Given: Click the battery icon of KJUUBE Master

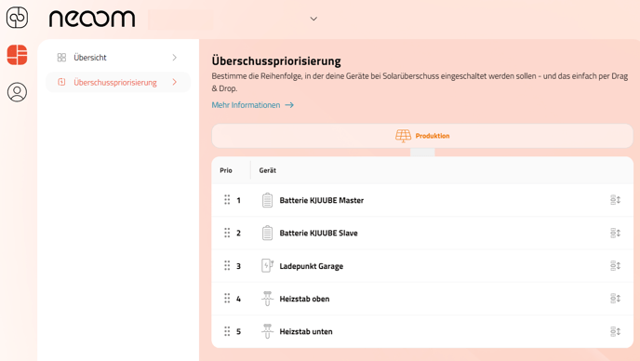Looking at the screenshot, I should click(x=267, y=200).
